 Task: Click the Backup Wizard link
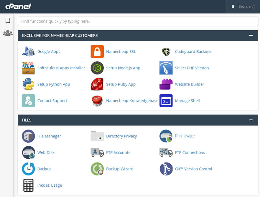click(120, 169)
